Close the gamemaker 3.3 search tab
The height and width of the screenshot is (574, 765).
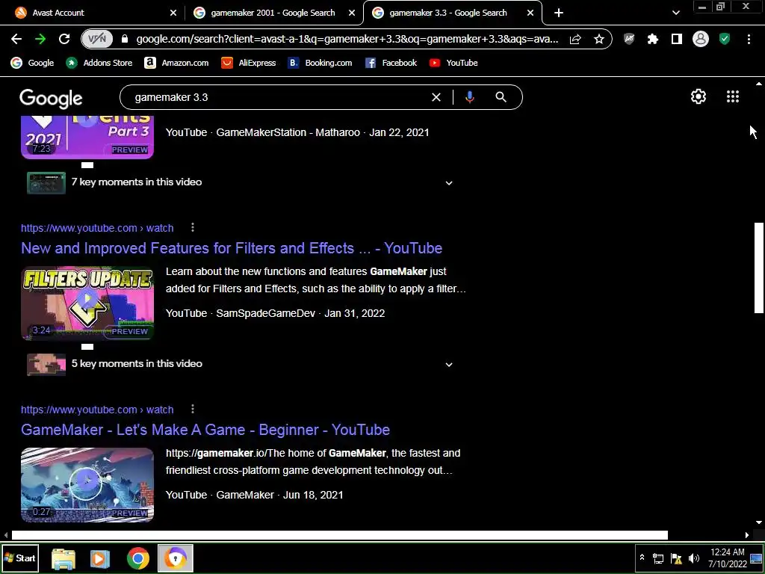(x=530, y=13)
